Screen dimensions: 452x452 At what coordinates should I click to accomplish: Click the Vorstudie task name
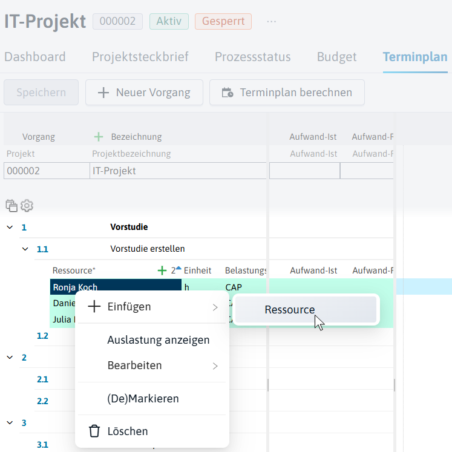pos(129,227)
